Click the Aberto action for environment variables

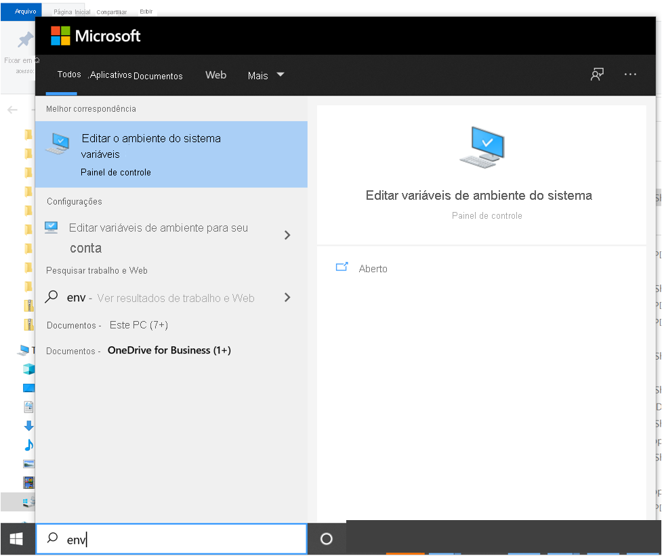[x=372, y=268]
